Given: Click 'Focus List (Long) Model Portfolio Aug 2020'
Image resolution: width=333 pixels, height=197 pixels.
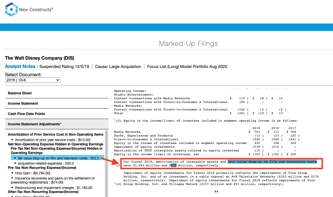Looking at the screenshot, I should pos(187,67).
